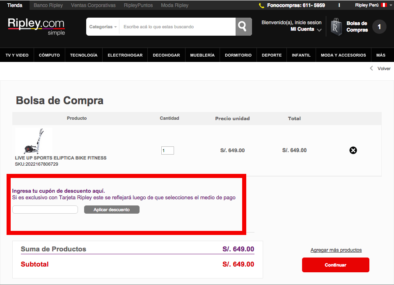Screen dimensions: 394x285
Task: Open the ELECTROHOGAR menu
Action: [x=125, y=55]
